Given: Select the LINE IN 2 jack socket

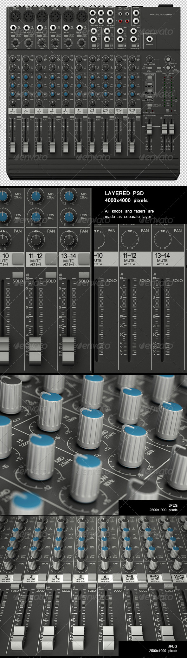Looking at the screenshot, I should point(27,28).
